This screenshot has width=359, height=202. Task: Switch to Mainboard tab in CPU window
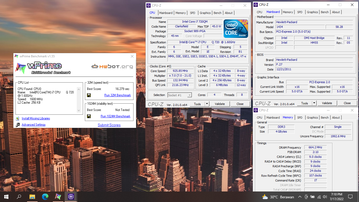click(166, 13)
